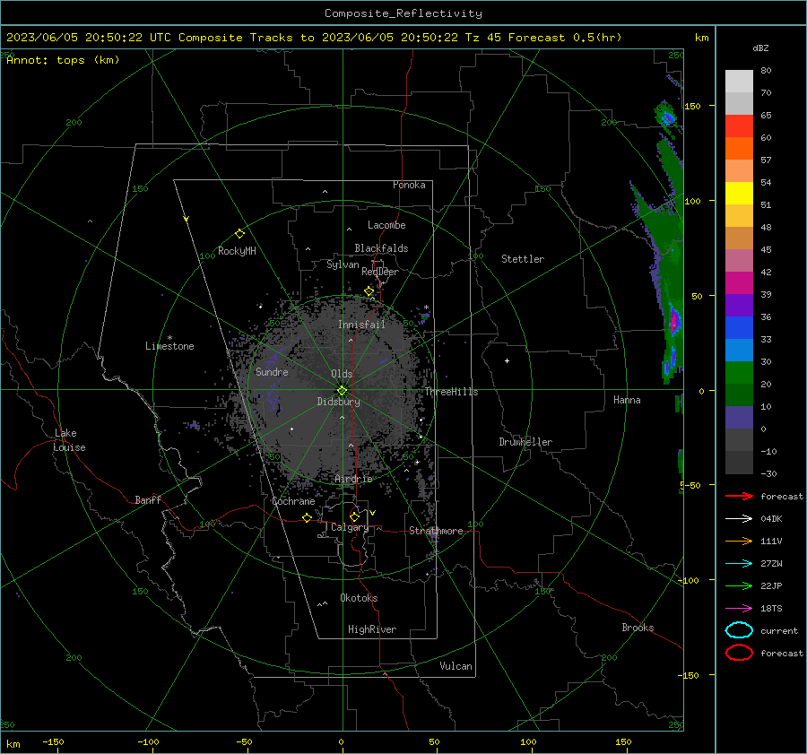Image resolution: width=807 pixels, height=754 pixels.
Task: Click the Airdrie town label
Action: (353, 479)
